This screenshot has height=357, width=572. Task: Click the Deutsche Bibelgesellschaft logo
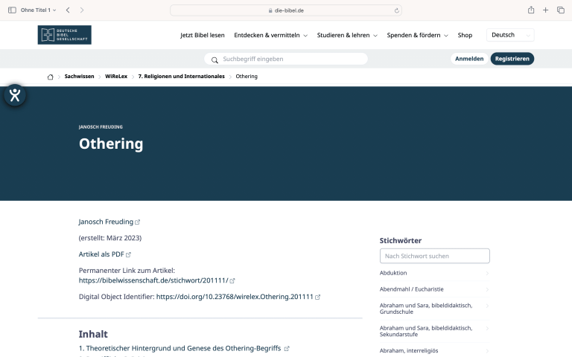65,35
